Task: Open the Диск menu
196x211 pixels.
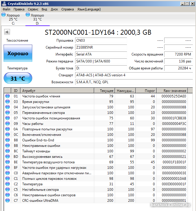Action: tap(54, 9)
